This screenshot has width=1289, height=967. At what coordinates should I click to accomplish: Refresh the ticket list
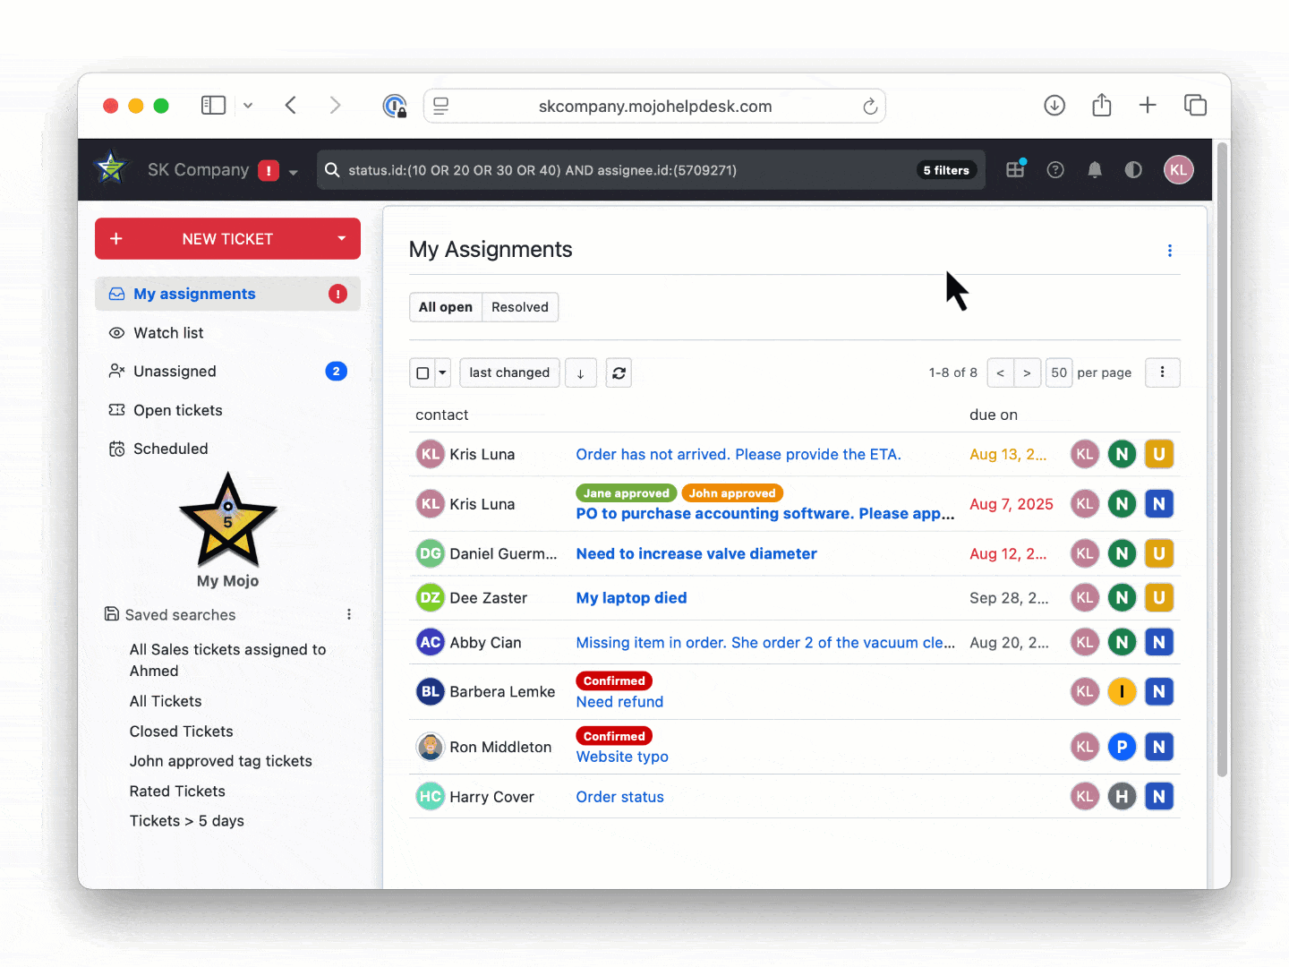pyautogui.click(x=619, y=372)
